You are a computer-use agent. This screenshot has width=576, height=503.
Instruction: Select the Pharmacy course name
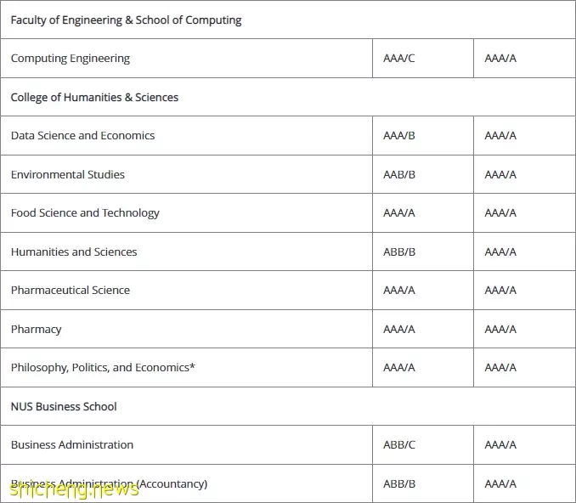click(36, 329)
